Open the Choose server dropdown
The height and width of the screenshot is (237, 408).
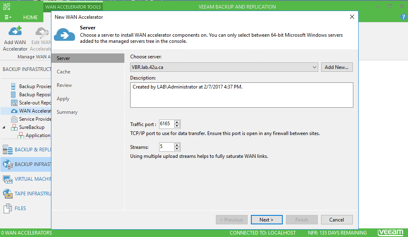(314, 67)
